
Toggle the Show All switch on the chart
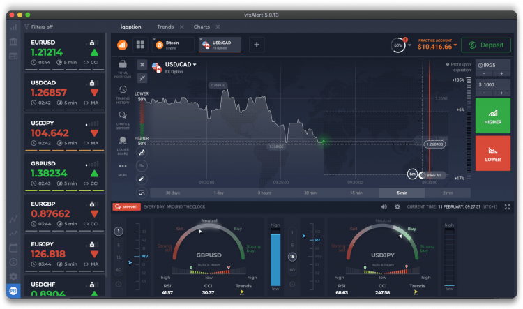[432, 175]
